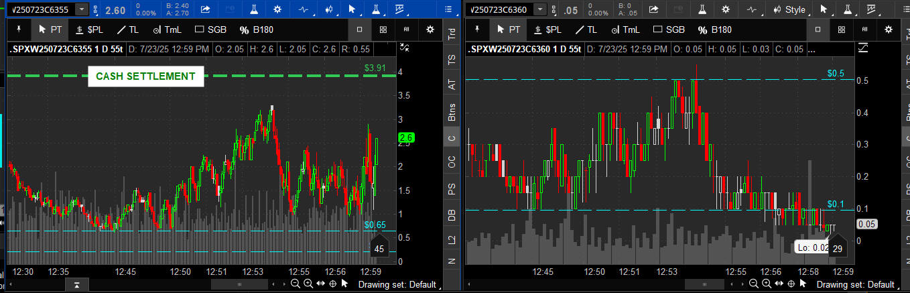Toggle the pin icon on left drawing toolbar
910x293 pixels.
click(x=19, y=30)
